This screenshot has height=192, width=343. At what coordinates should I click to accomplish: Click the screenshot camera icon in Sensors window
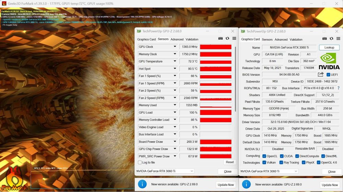(x=221, y=38)
